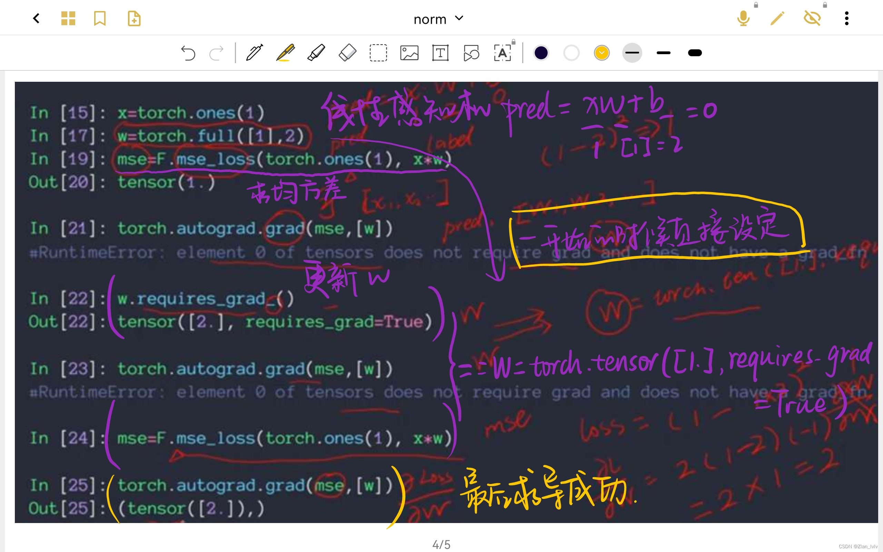Image resolution: width=883 pixels, height=552 pixels.
Task: Undo the last stroke
Action: point(188,53)
